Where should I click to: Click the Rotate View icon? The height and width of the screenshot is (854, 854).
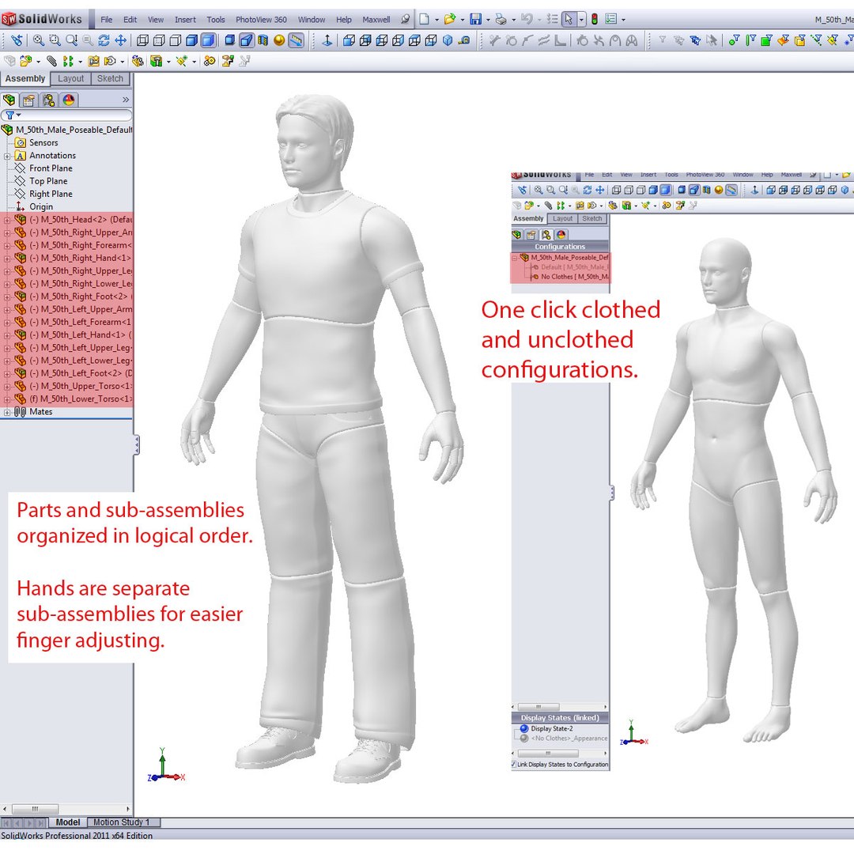tap(104, 40)
